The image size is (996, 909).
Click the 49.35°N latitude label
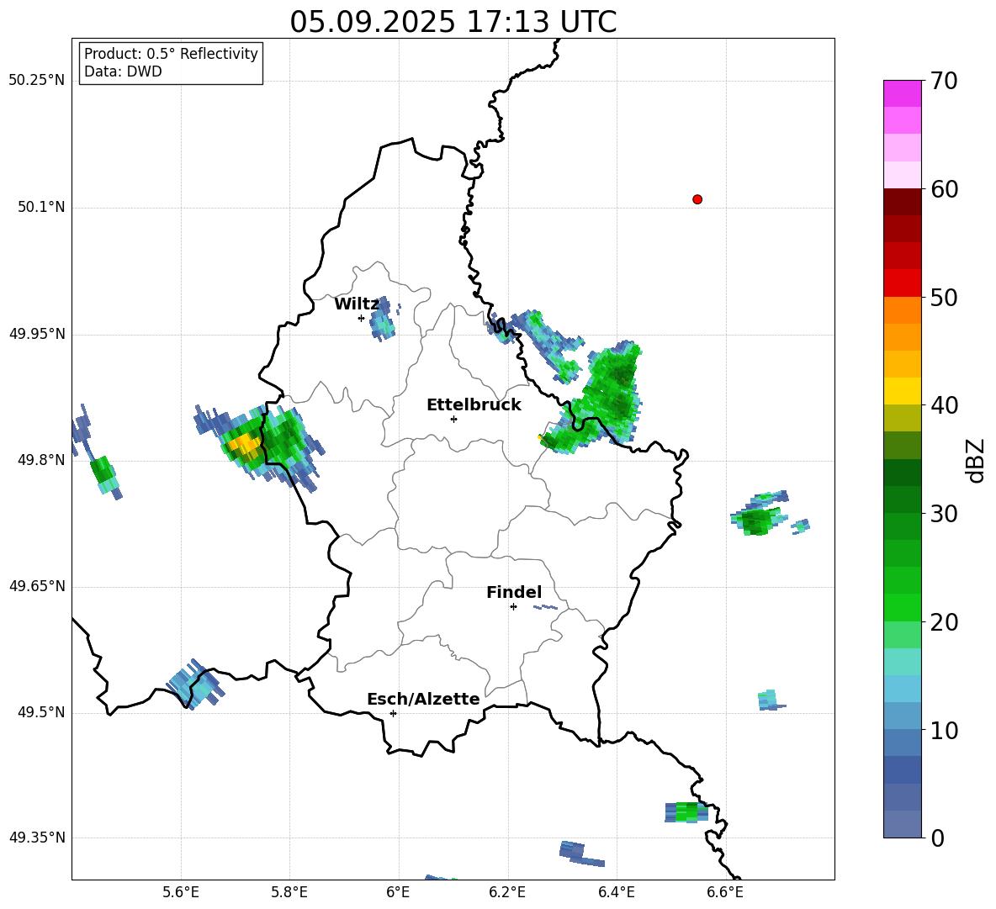pyautogui.click(x=37, y=838)
